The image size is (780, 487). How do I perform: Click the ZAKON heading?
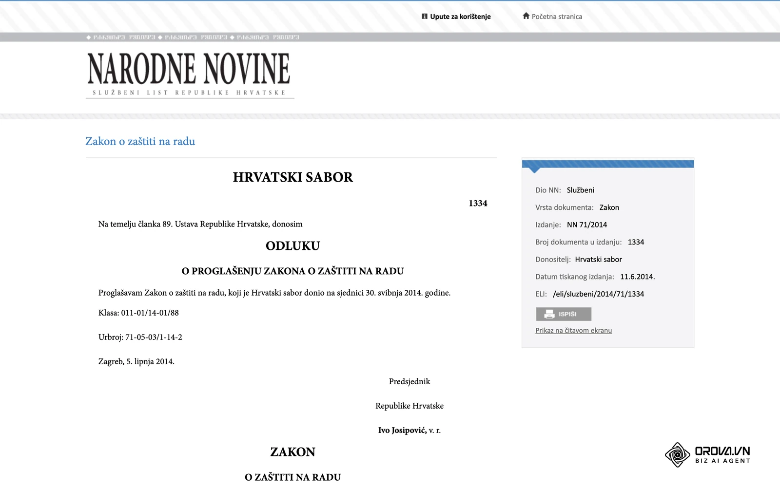pyautogui.click(x=292, y=452)
